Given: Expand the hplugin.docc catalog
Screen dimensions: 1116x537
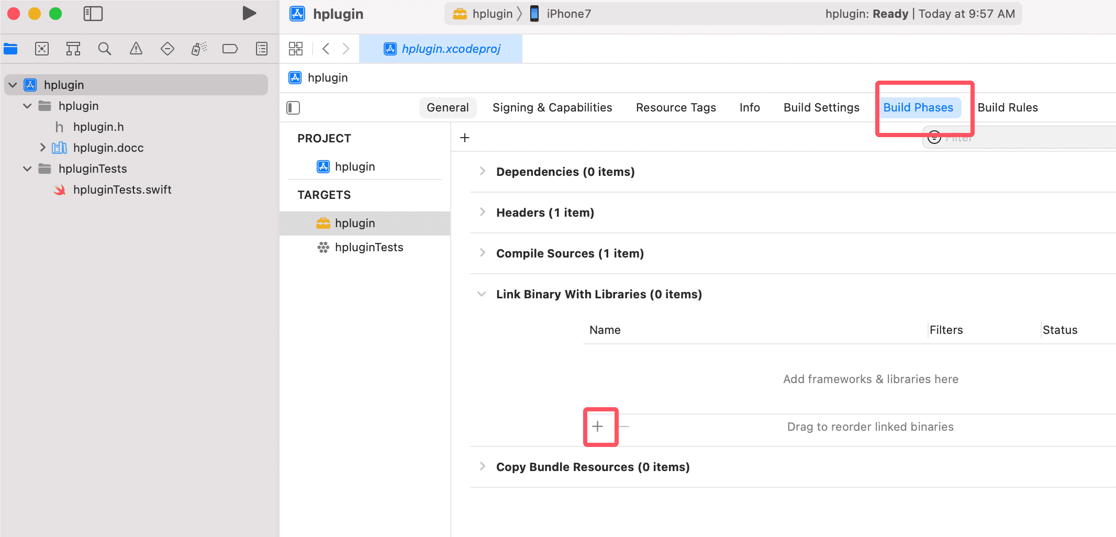Looking at the screenshot, I should [x=42, y=148].
